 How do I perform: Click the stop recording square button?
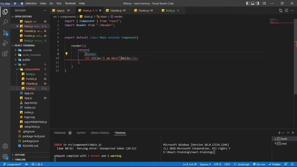click(22, 3)
